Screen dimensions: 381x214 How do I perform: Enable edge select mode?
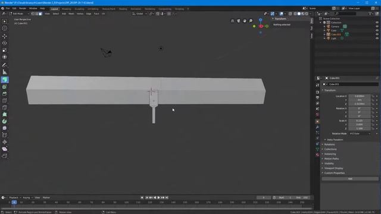pos(36,14)
